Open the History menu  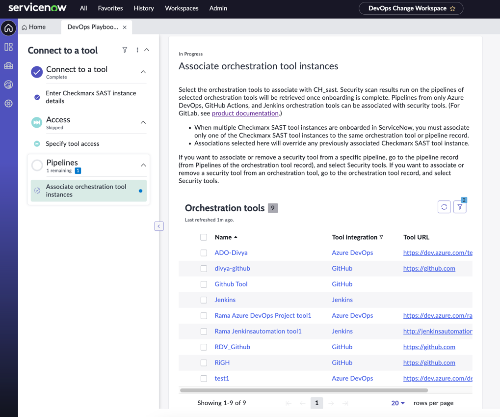point(144,8)
